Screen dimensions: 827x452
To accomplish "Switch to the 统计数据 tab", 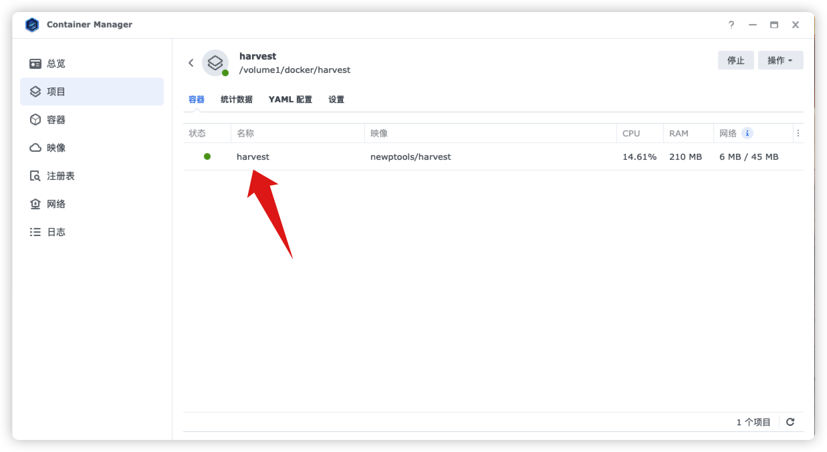I will (237, 100).
